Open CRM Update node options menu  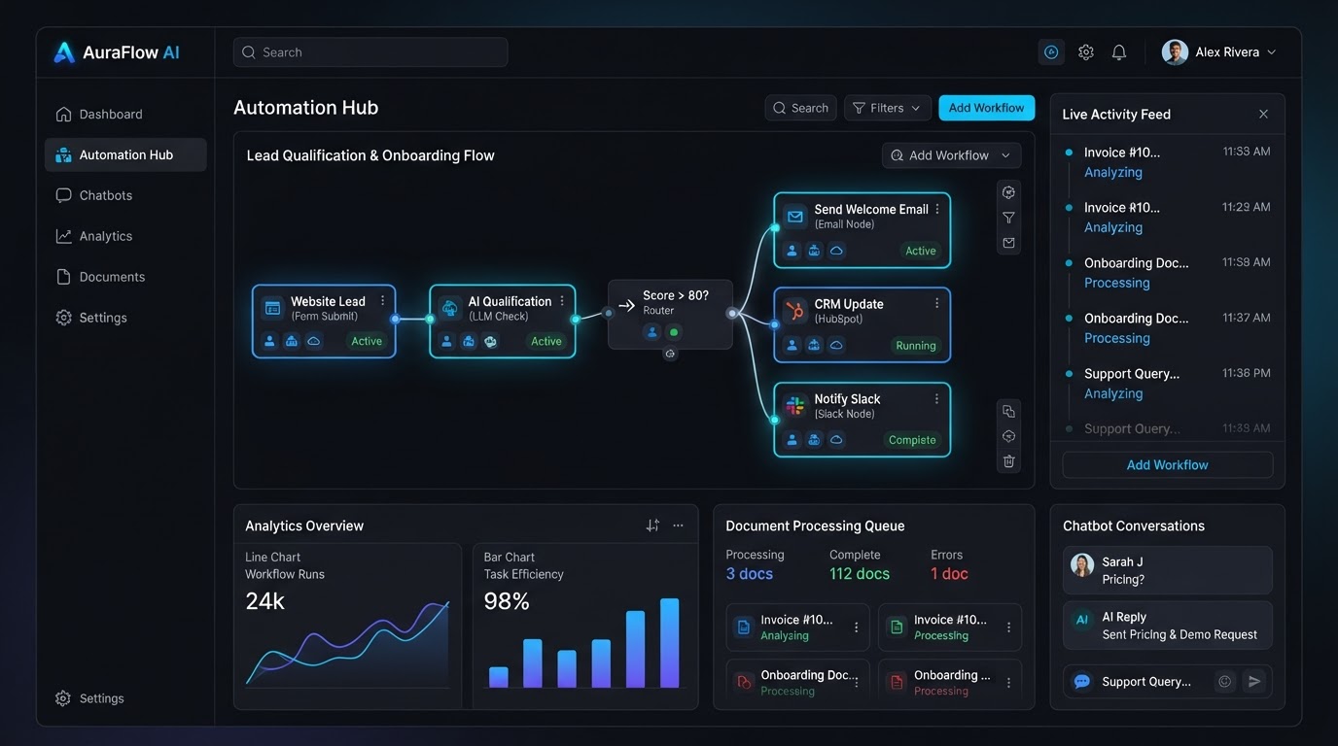pyautogui.click(x=937, y=303)
